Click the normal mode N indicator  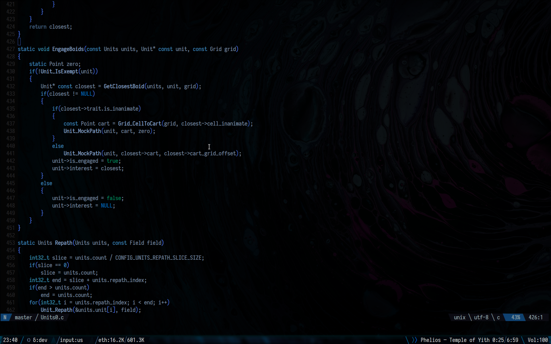[x=5, y=317]
